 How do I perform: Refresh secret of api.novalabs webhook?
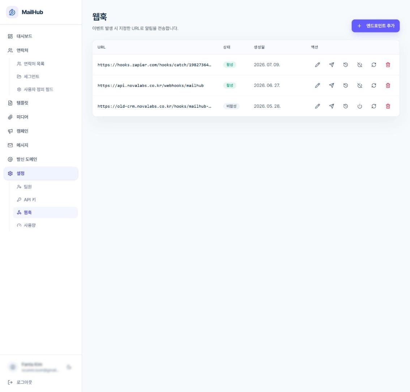tap(373, 85)
